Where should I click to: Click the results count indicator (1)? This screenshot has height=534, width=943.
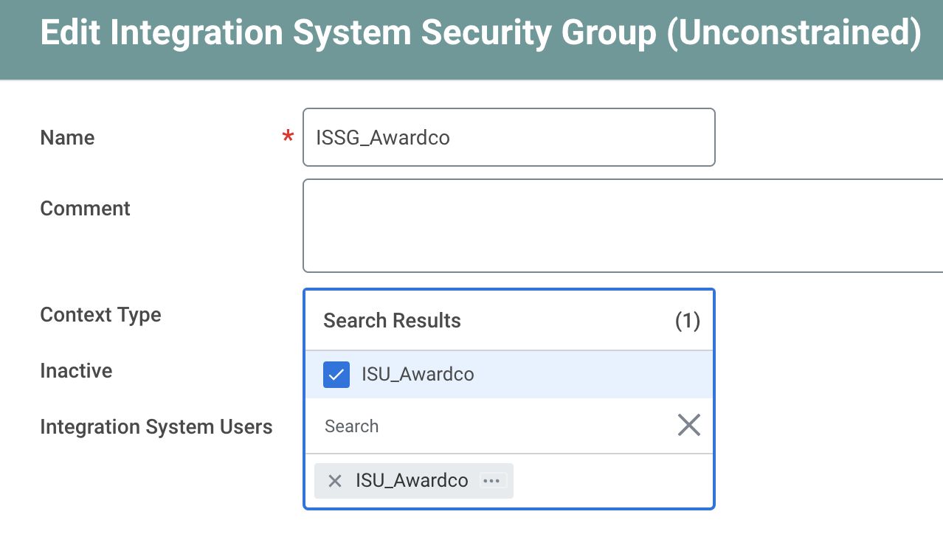click(x=688, y=321)
